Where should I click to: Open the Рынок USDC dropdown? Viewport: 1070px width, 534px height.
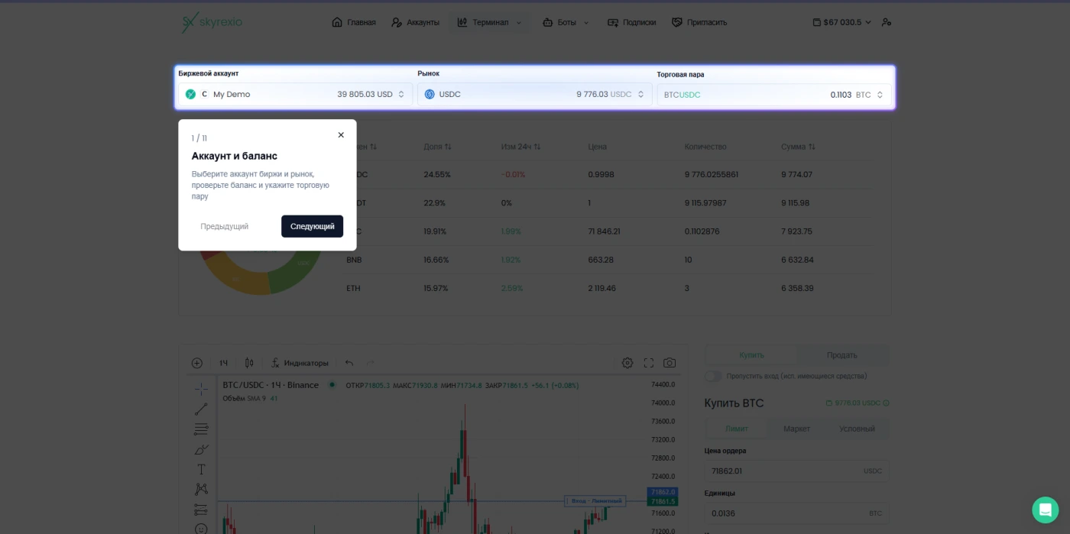point(535,94)
